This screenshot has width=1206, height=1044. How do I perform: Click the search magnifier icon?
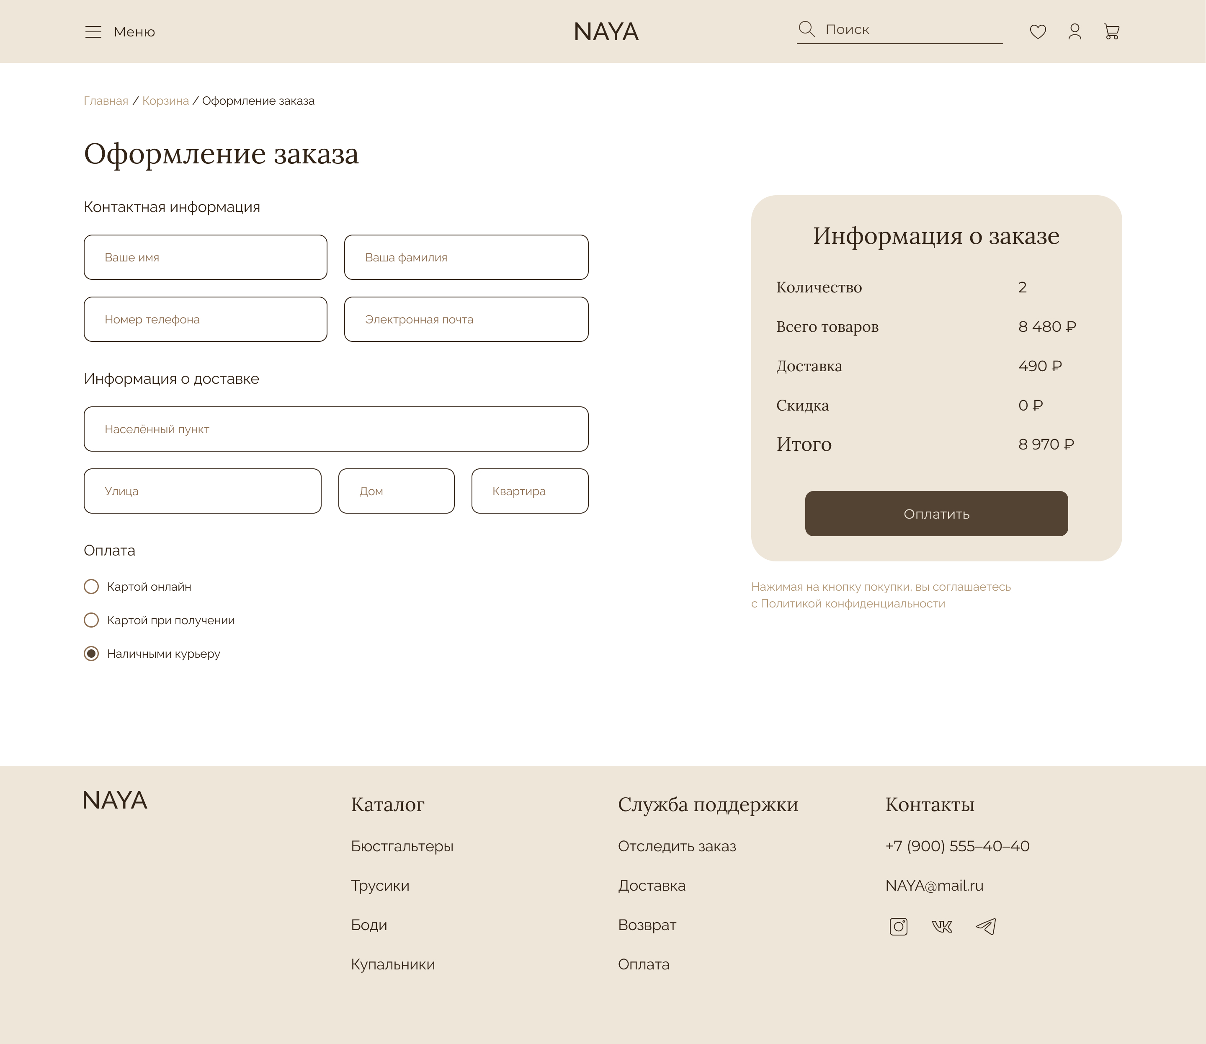(x=807, y=29)
